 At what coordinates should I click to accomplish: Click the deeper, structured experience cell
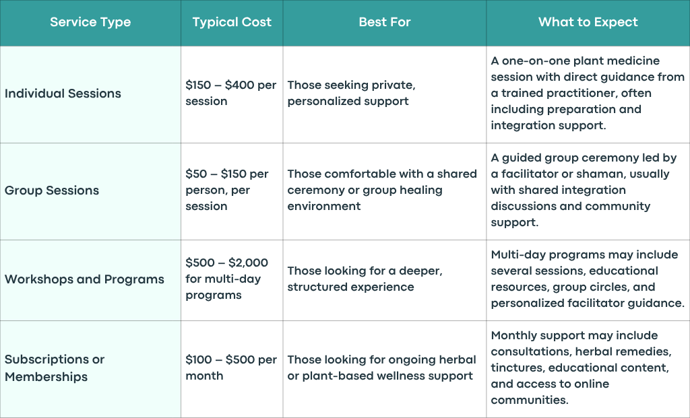click(x=365, y=279)
